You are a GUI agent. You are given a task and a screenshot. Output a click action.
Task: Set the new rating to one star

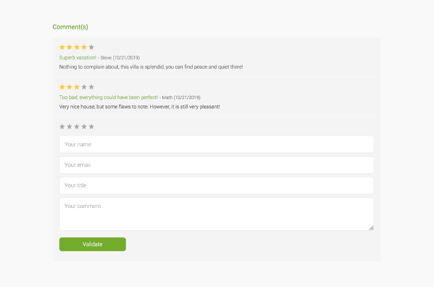click(62, 127)
